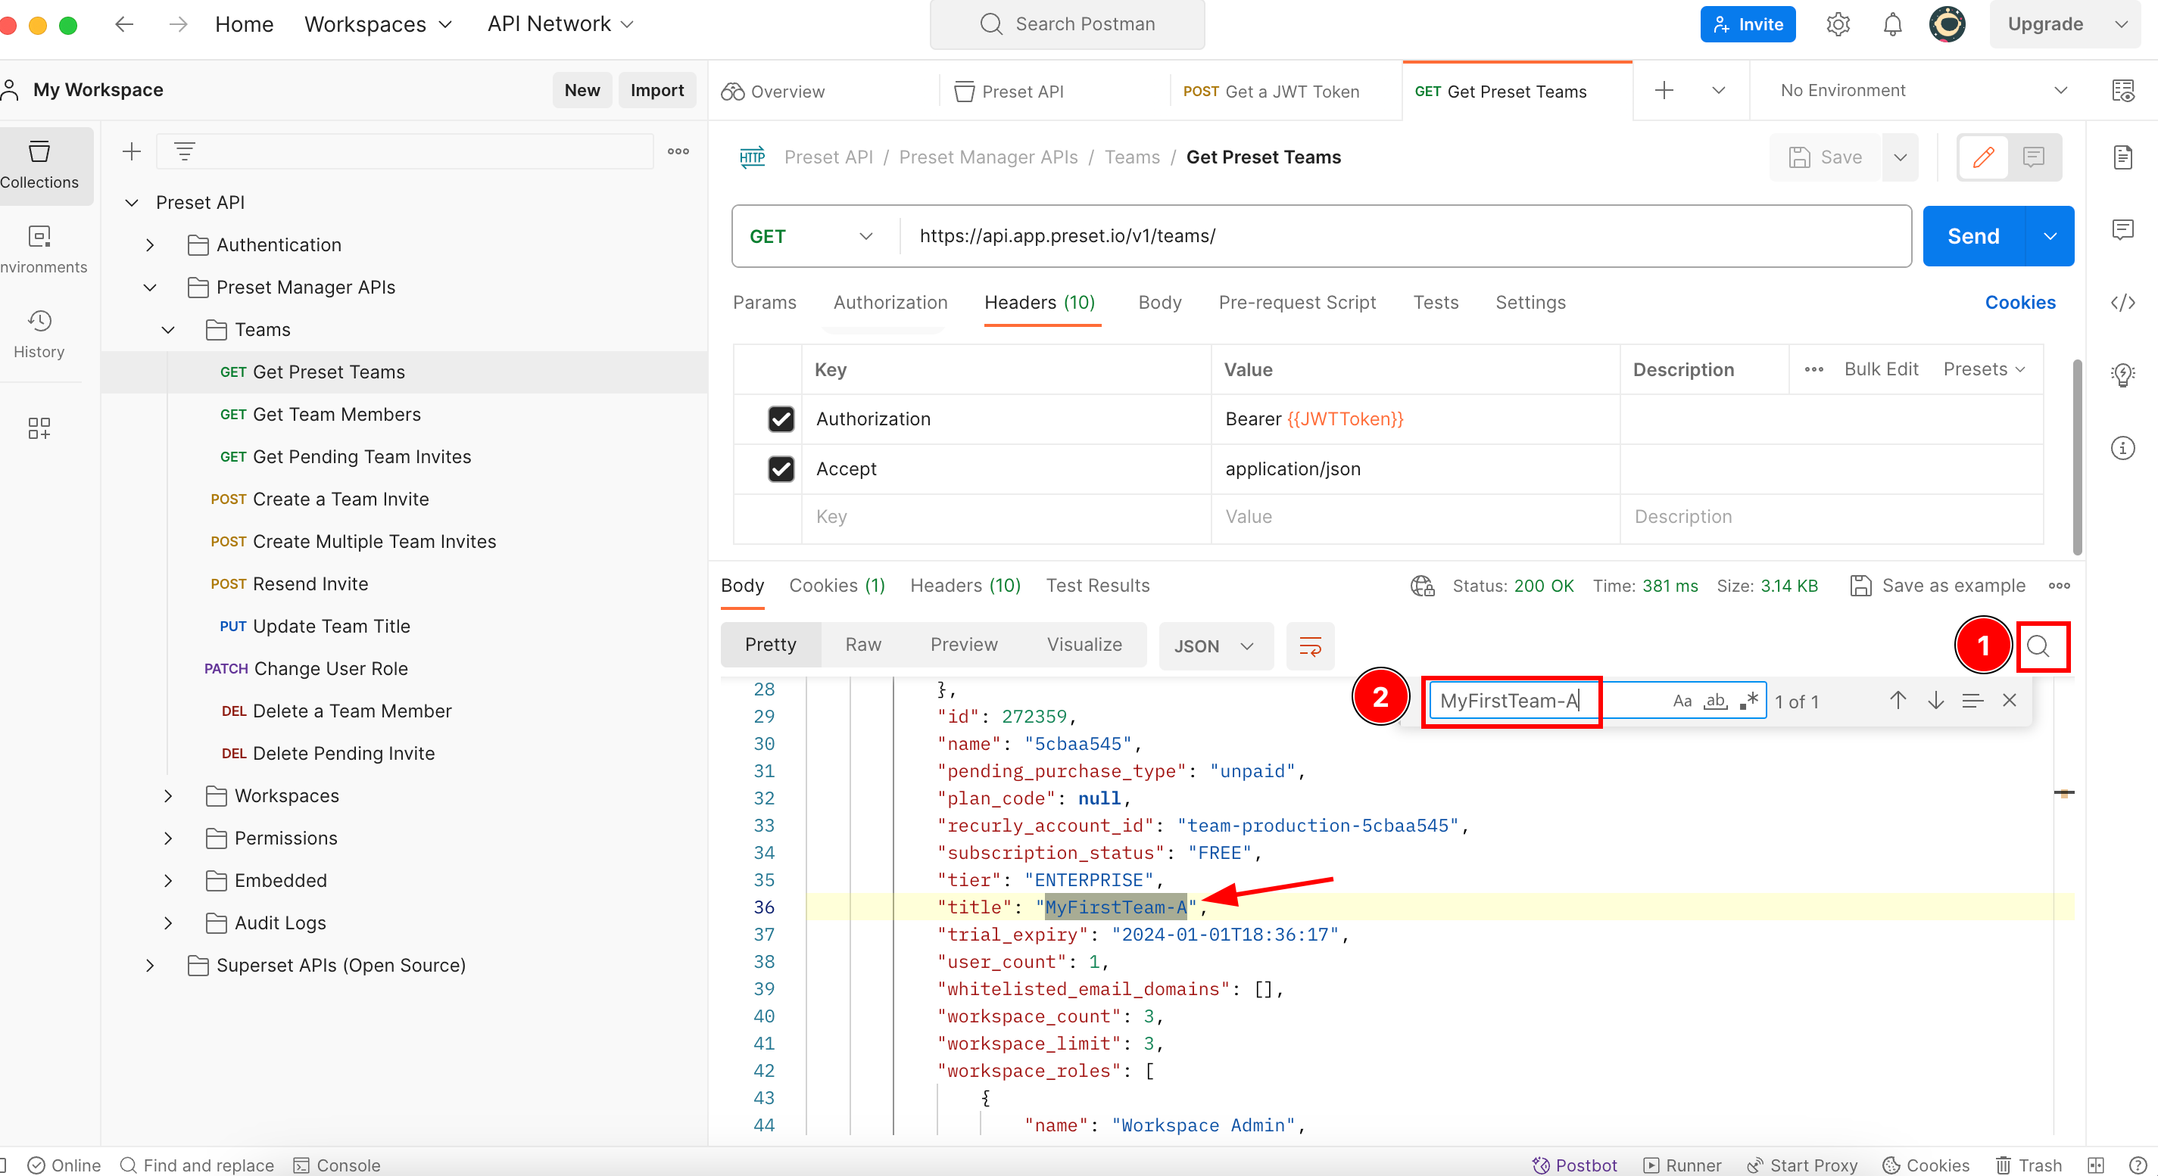Uncheck the Authorization header checkbox
The image size is (2158, 1176).
coord(781,418)
